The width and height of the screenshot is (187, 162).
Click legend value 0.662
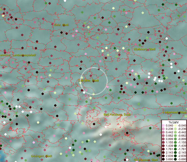pyautogui.click(x=169, y=136)
